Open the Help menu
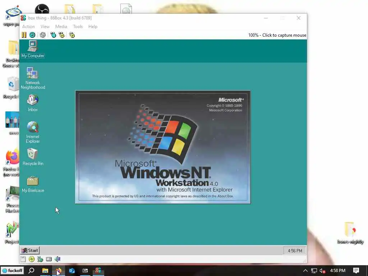Viewport: 368px width, 276px height. coord(93,27)
